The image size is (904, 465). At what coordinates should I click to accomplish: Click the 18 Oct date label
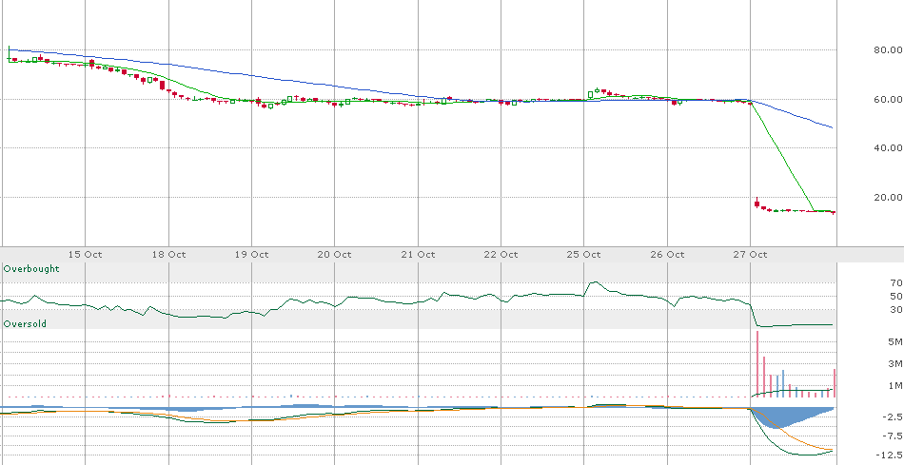(x=169, y=254)
